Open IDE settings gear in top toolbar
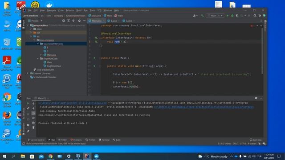 (260, 16)
